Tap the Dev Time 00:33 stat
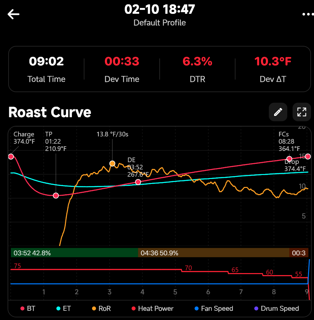Image resolution: width=314 pixels, height=320 pixels. 122,69
